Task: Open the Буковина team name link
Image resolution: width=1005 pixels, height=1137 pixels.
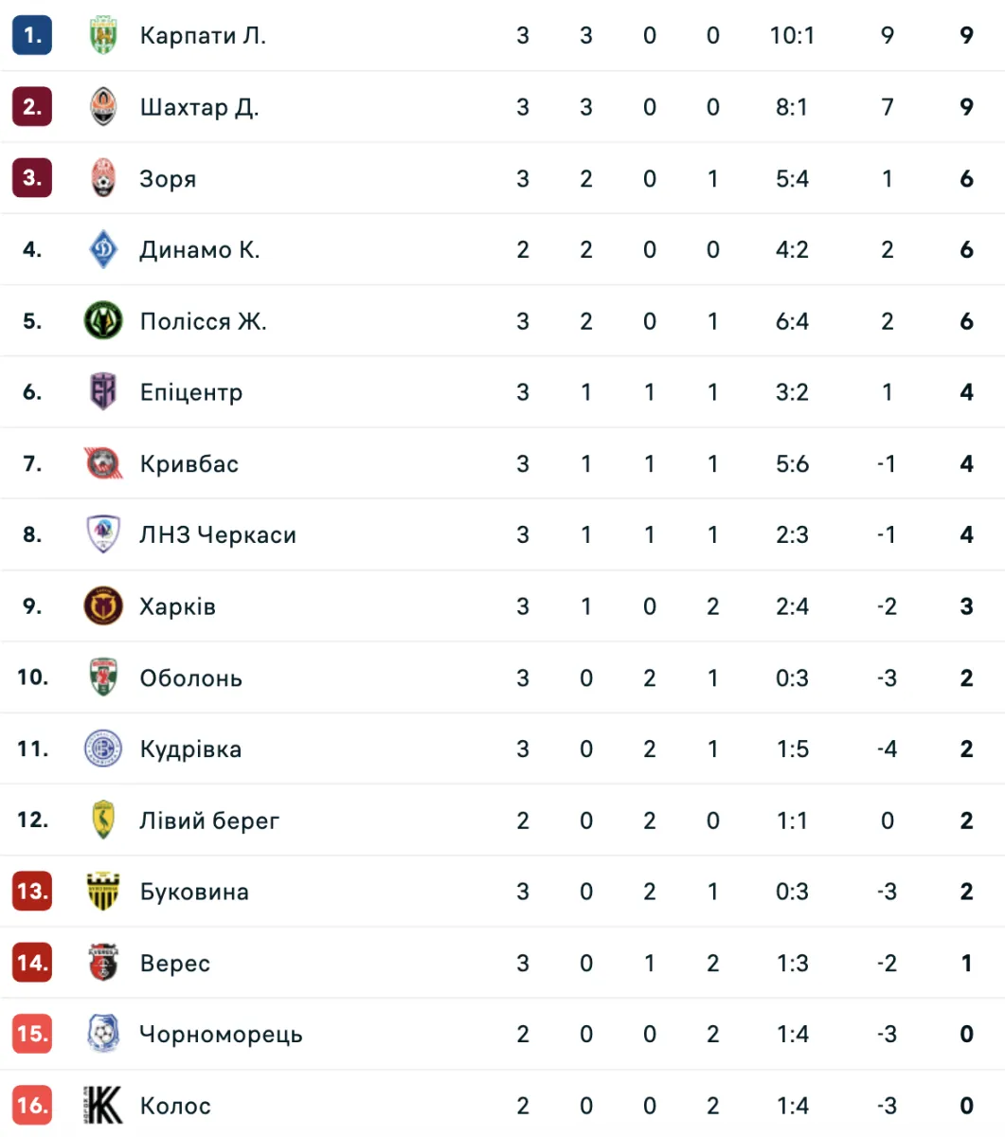Action: (x=194, y=892)
